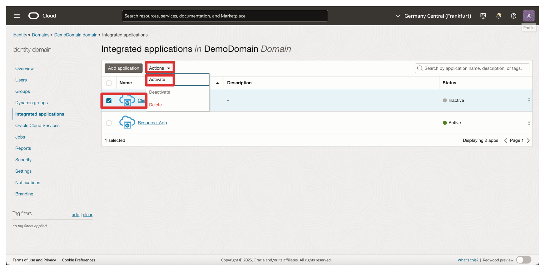
Task: Choose Delete in the Actions menu
Action: tap(156, 105)
